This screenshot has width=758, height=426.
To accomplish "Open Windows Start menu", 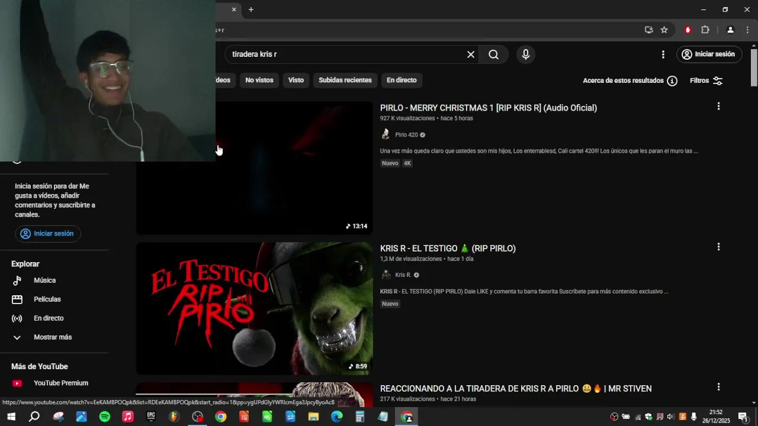I will [x=11, y=417].
